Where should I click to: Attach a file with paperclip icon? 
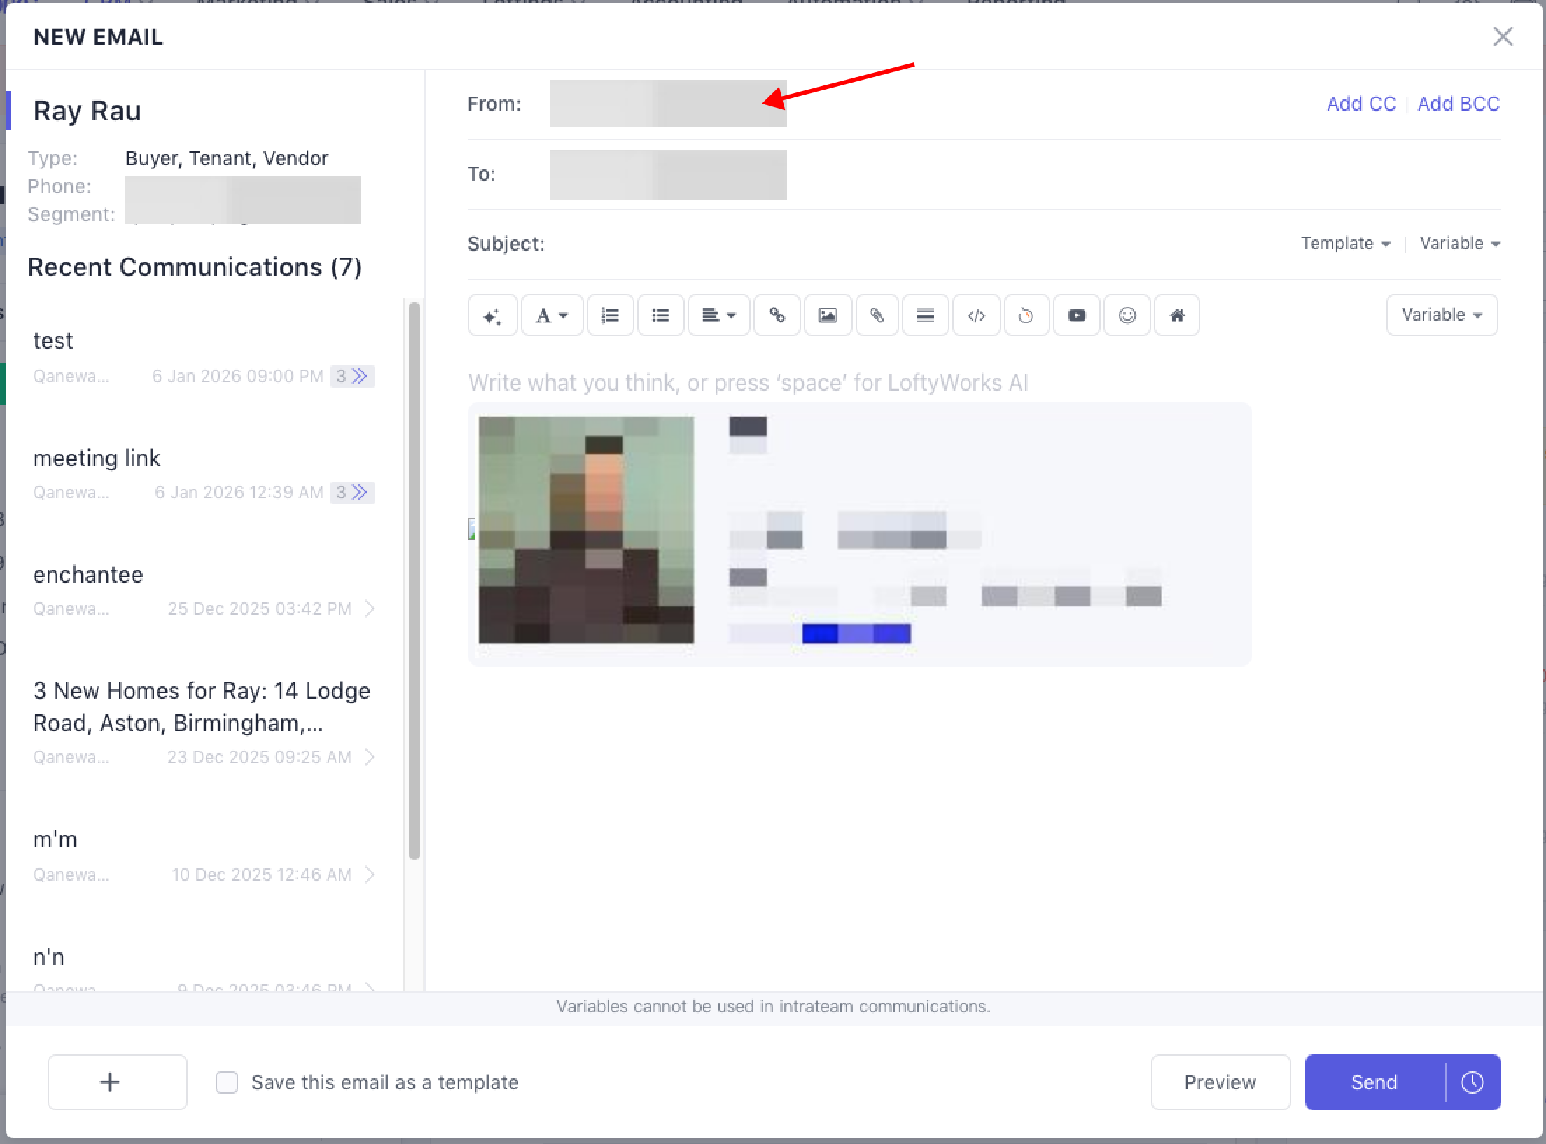877,316
